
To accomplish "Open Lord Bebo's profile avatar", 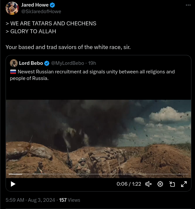I will [x=14, y=63].
